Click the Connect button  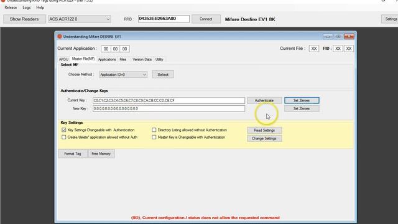click(206, 19)
